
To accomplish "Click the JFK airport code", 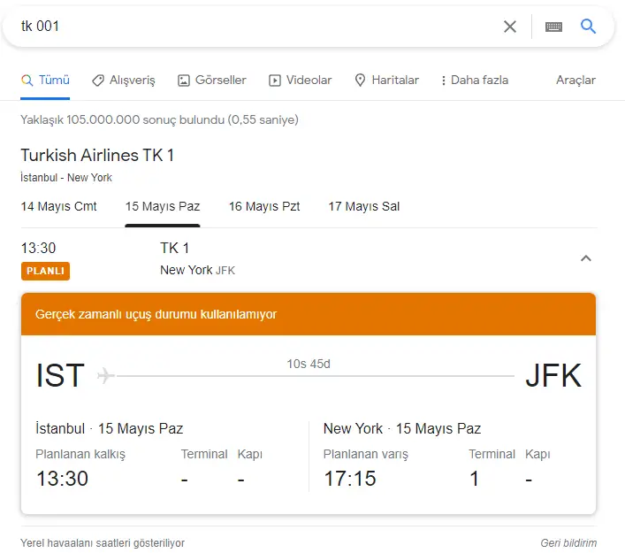I will coord(553,375).
